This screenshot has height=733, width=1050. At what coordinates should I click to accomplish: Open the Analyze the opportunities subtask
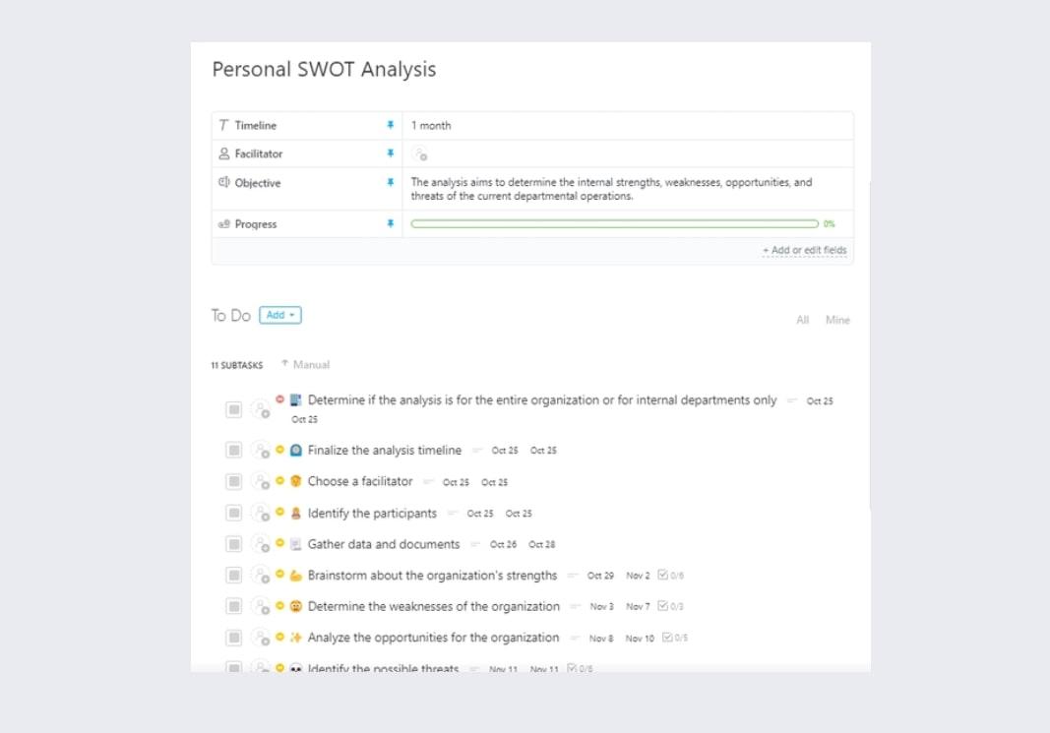[433, 638]
